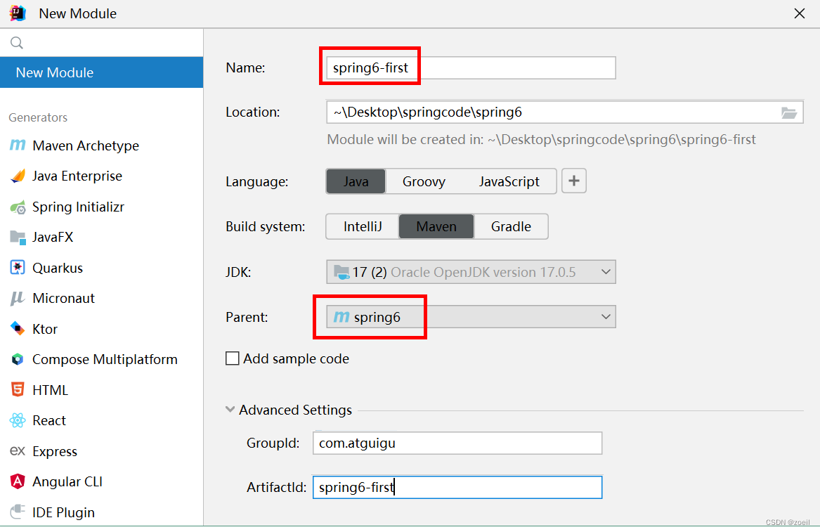The image size is (820, 532).
Task: Click the Express icon
Action: [18, 450]
